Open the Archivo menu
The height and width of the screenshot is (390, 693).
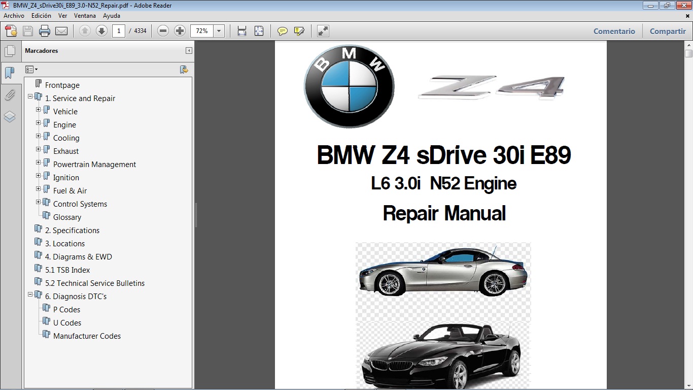(14, 16)
